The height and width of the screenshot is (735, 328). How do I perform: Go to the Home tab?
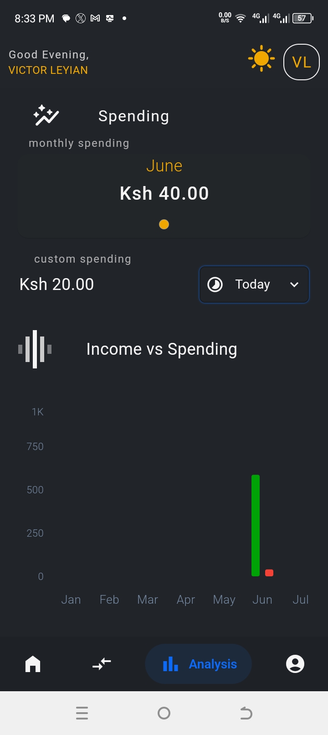point(33,664)
